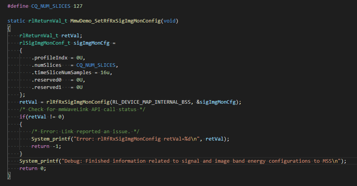The width and height of the screenshot is (357, 186).
Task: Click the function name MmwDemo_SetRfRxSigImgMonConfig
Action: [115, 21]
